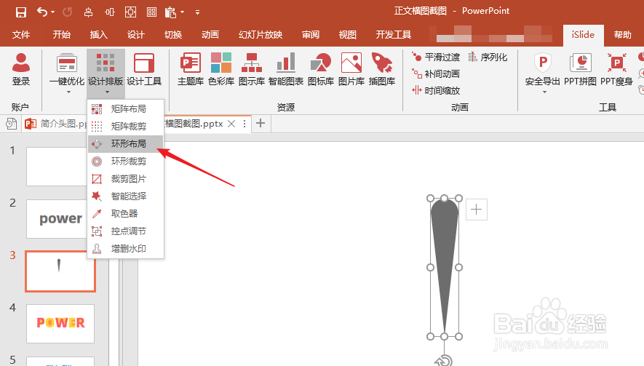
Task: Choose 裁剪图片 menu entry
Action: coord(126,179)
